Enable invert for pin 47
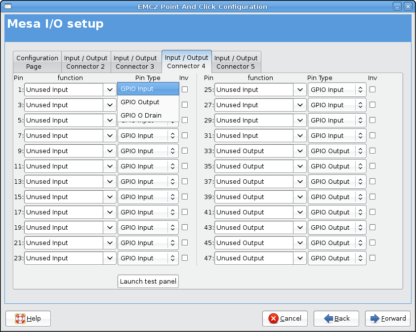416x332 pixels. point(373,258)
